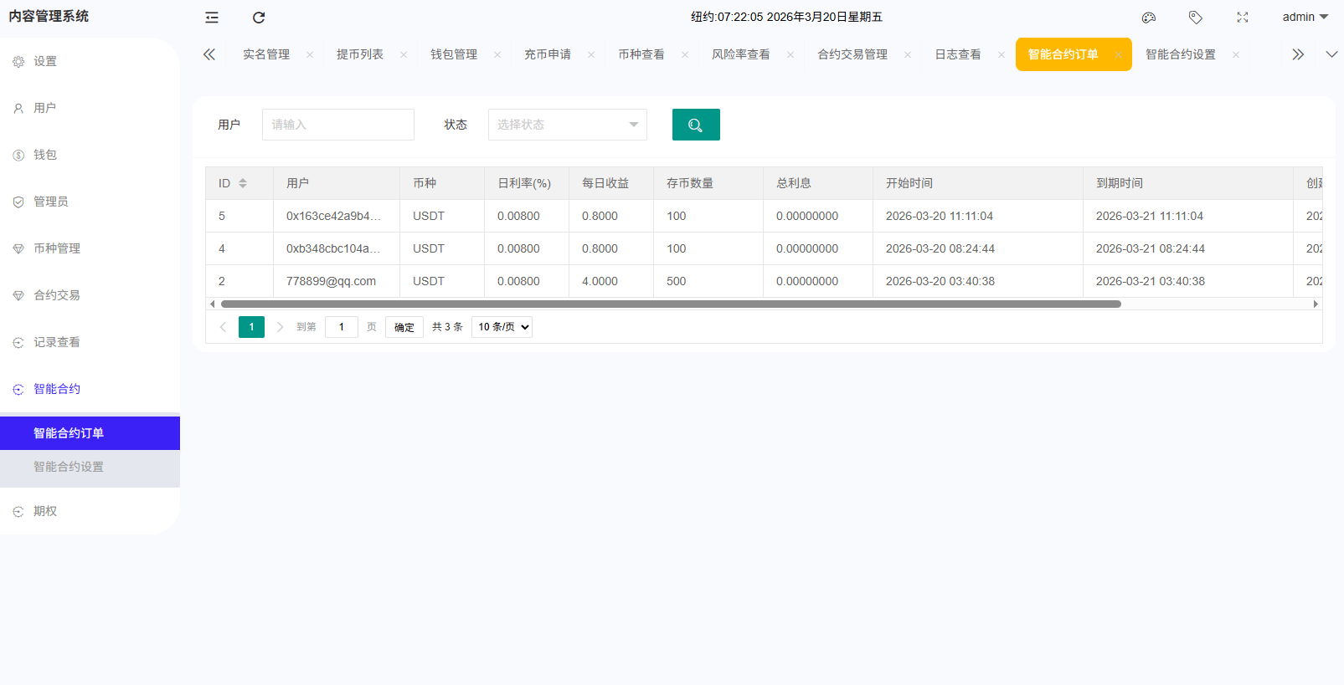Collapse the sidebar menu with the fold icon
Screen dimensions: 1344x685
[212, 18]
